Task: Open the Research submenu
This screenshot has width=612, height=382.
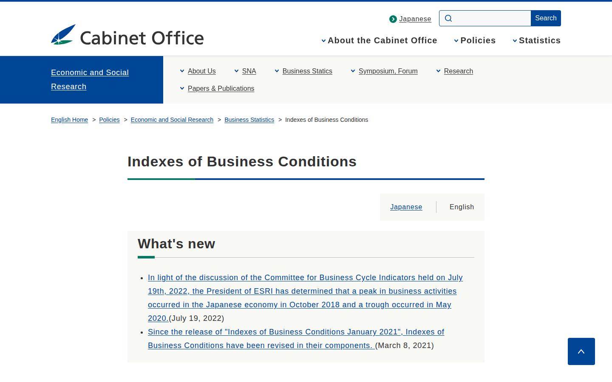Action: click(x=454, y=71)
